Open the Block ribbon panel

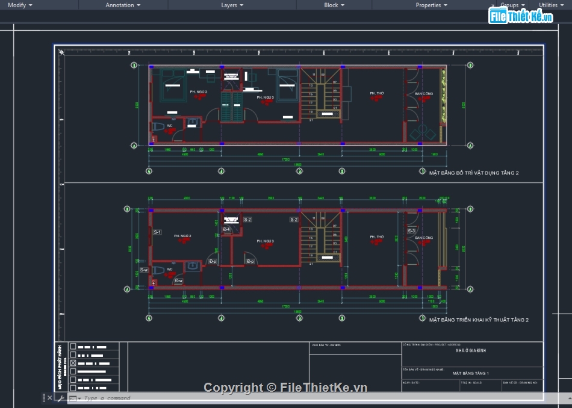(334, 5)
